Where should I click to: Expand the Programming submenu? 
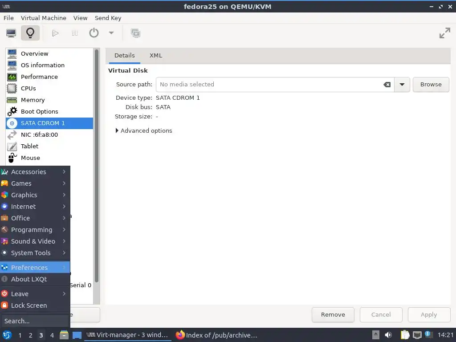tap(35, 230)
